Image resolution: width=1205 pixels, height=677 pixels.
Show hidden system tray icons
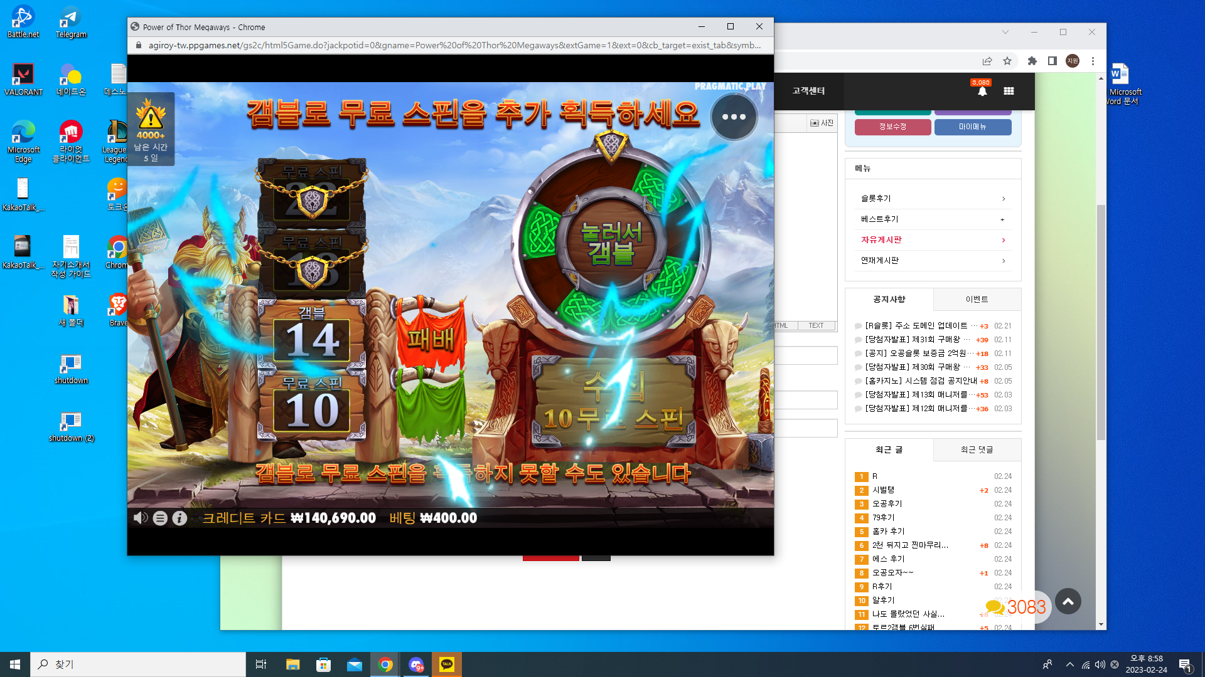coord(1070,664)
